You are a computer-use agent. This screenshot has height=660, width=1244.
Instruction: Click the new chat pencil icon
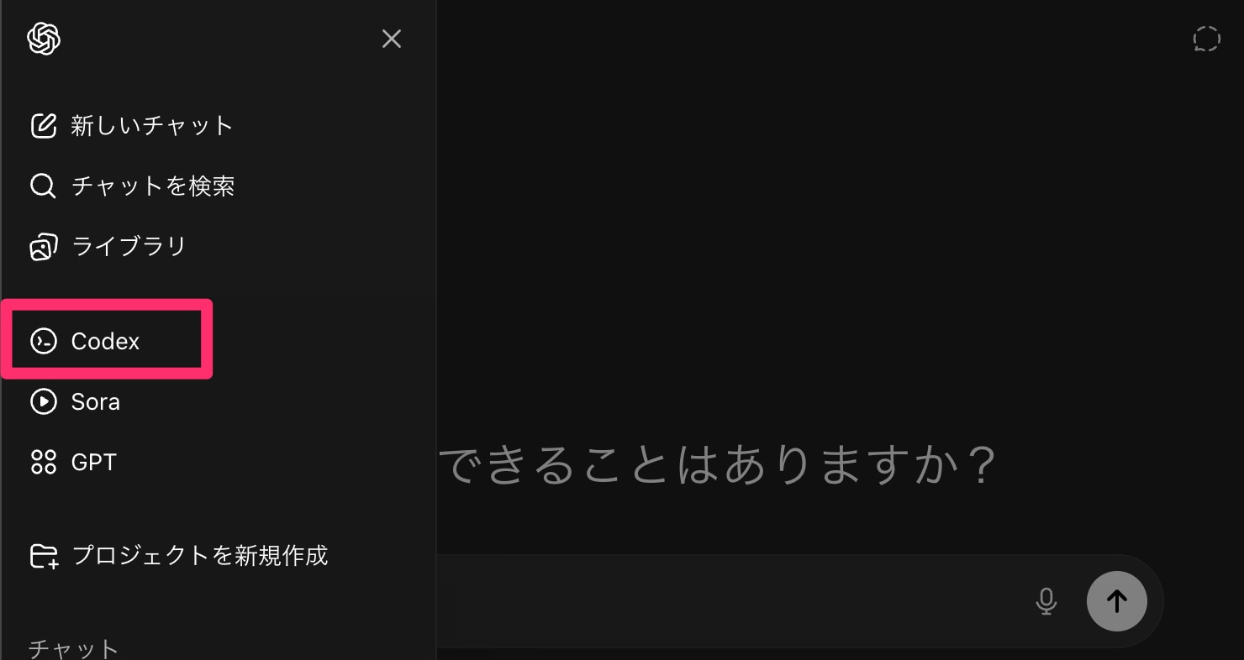[43, 125]
